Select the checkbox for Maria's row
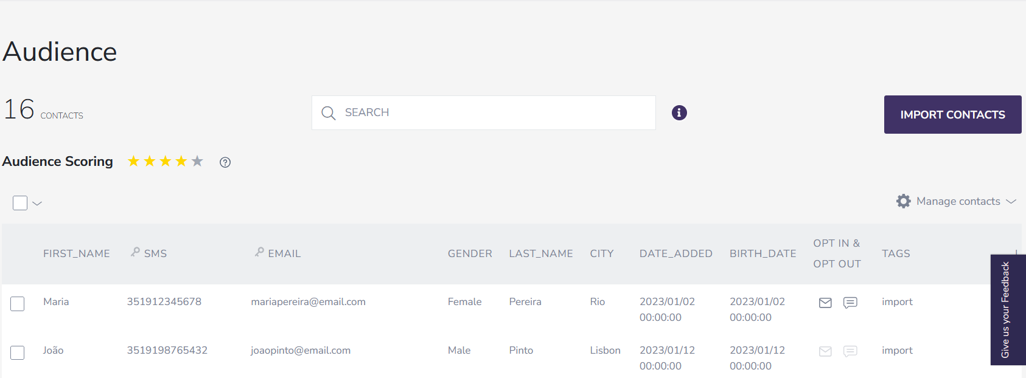 pos(18,304)
